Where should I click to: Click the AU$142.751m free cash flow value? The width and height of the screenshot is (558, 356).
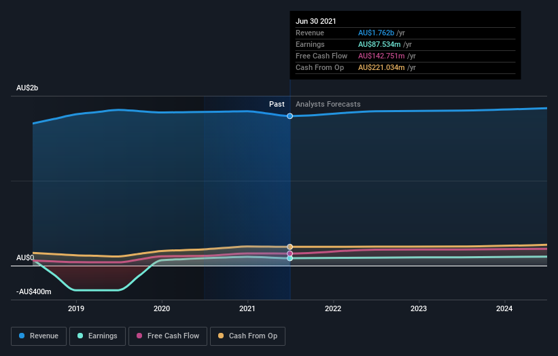click(381, 56)
